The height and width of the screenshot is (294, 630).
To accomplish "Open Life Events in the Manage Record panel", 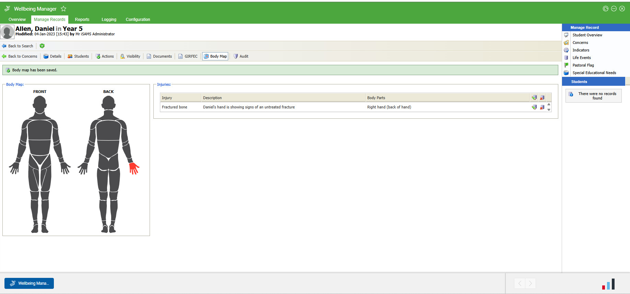I will coord(582,58).
